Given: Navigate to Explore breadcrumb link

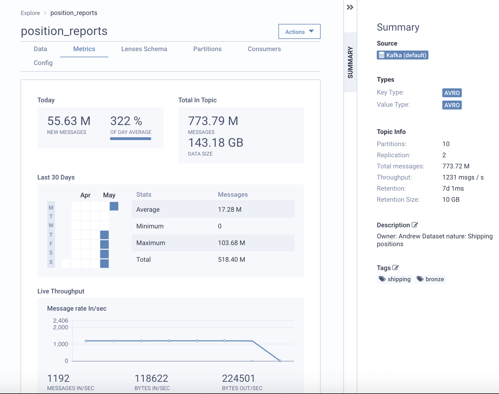Looking at the screenshot, I should [x=30, y=13].
